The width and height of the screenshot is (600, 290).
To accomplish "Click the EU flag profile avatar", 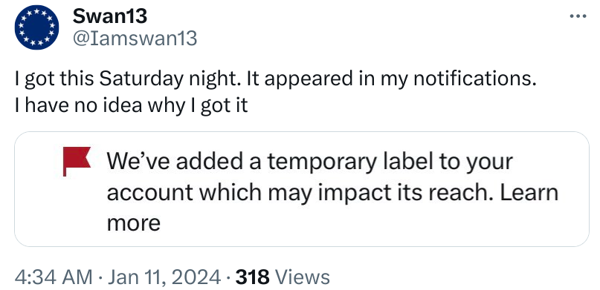I will click(36, 27).
